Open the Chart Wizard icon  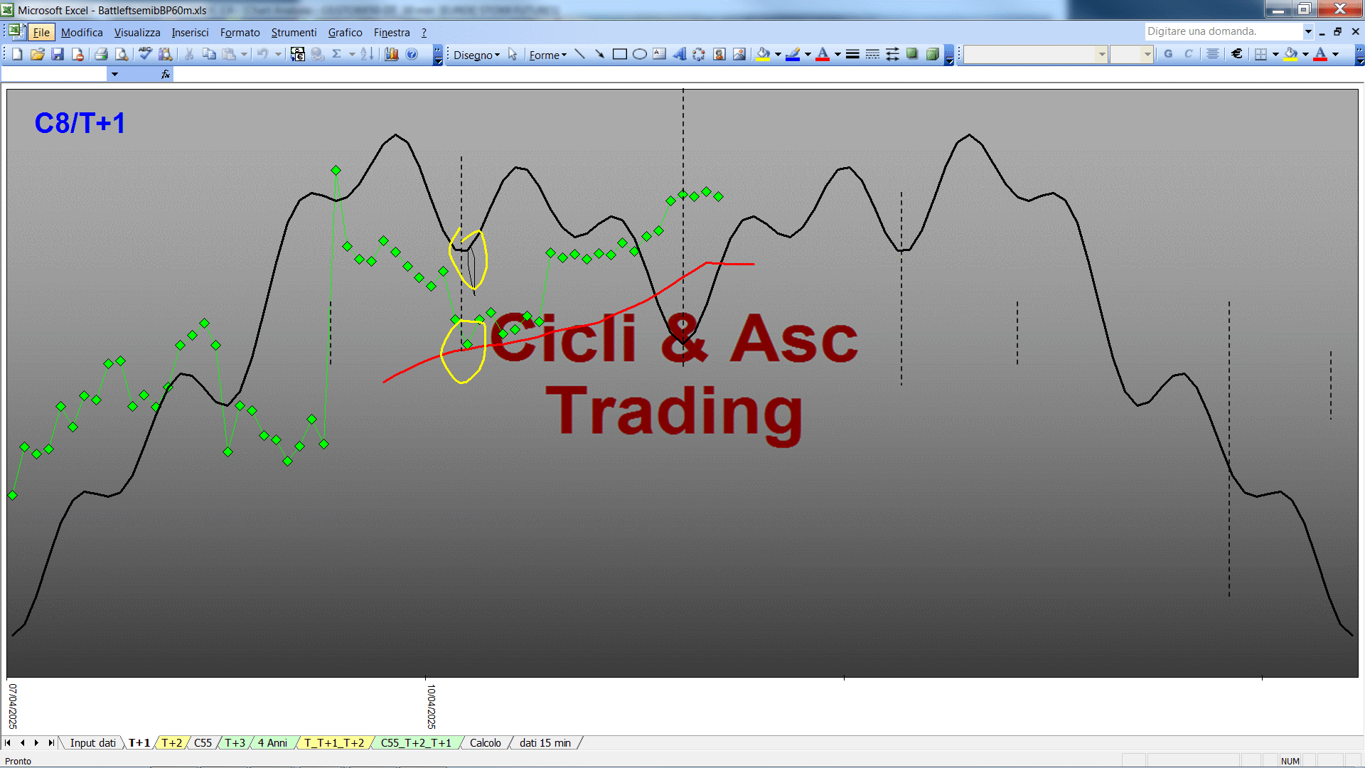coord(392,54)
